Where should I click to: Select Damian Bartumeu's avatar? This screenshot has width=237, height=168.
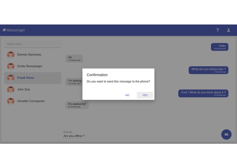pyautogui.click(x=11, y=54)
